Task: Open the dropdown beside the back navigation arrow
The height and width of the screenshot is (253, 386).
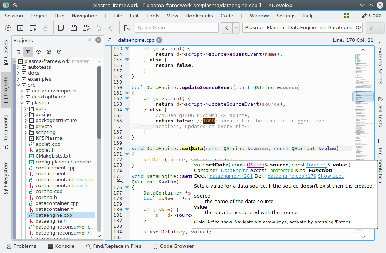Action: (x=236, y=27)
